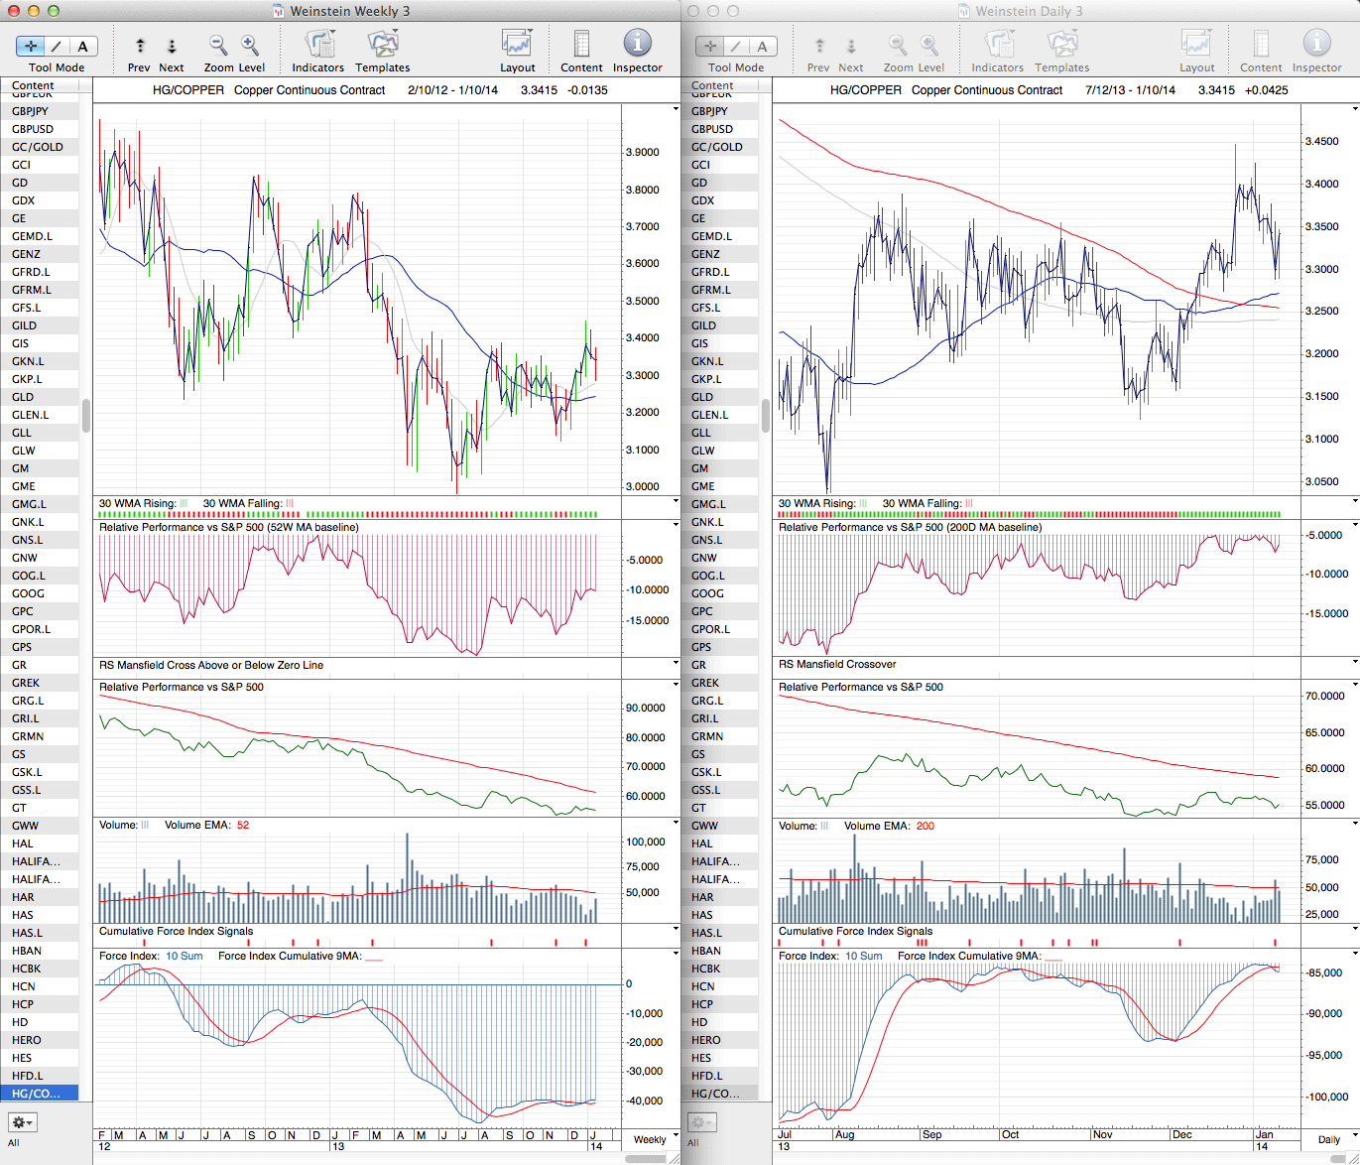Zoom in using the Weekly magnifier plus icon
1360x1165 pixels.
250,45
